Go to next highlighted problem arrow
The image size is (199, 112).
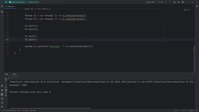pos(193,10)
